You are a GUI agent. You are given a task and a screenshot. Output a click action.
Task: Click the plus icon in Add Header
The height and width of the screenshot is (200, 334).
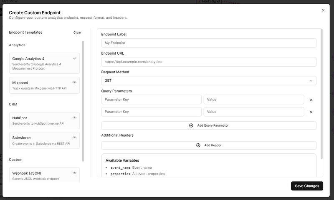point(198,145)
